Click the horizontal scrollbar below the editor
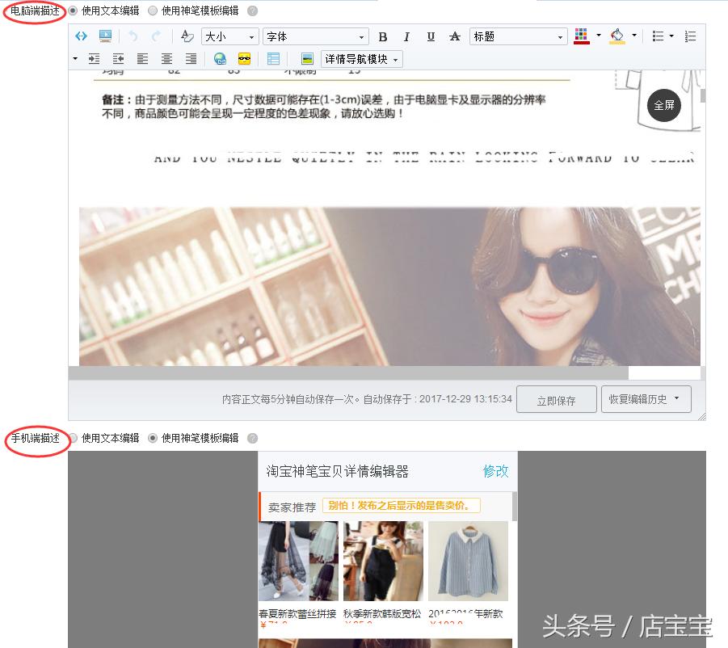Screen dimensions: 728x648 click(x=347, y=372)
